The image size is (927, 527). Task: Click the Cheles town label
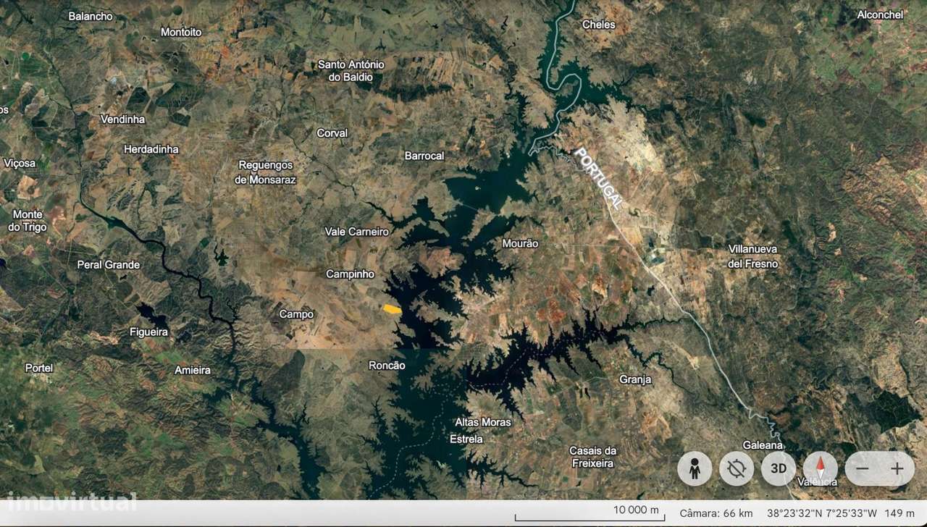(x=600, y=25)
